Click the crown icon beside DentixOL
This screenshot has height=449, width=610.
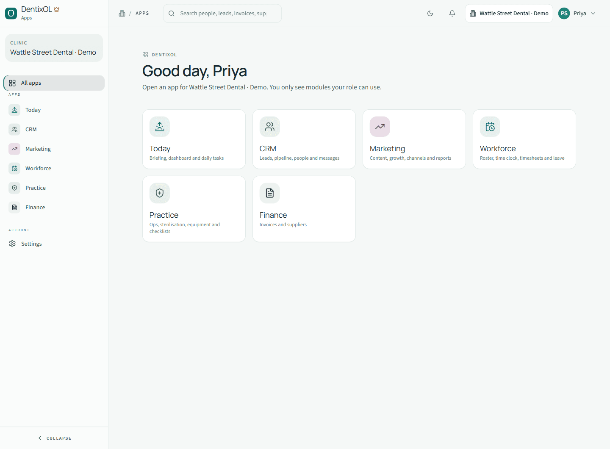[x=57, y=9]
